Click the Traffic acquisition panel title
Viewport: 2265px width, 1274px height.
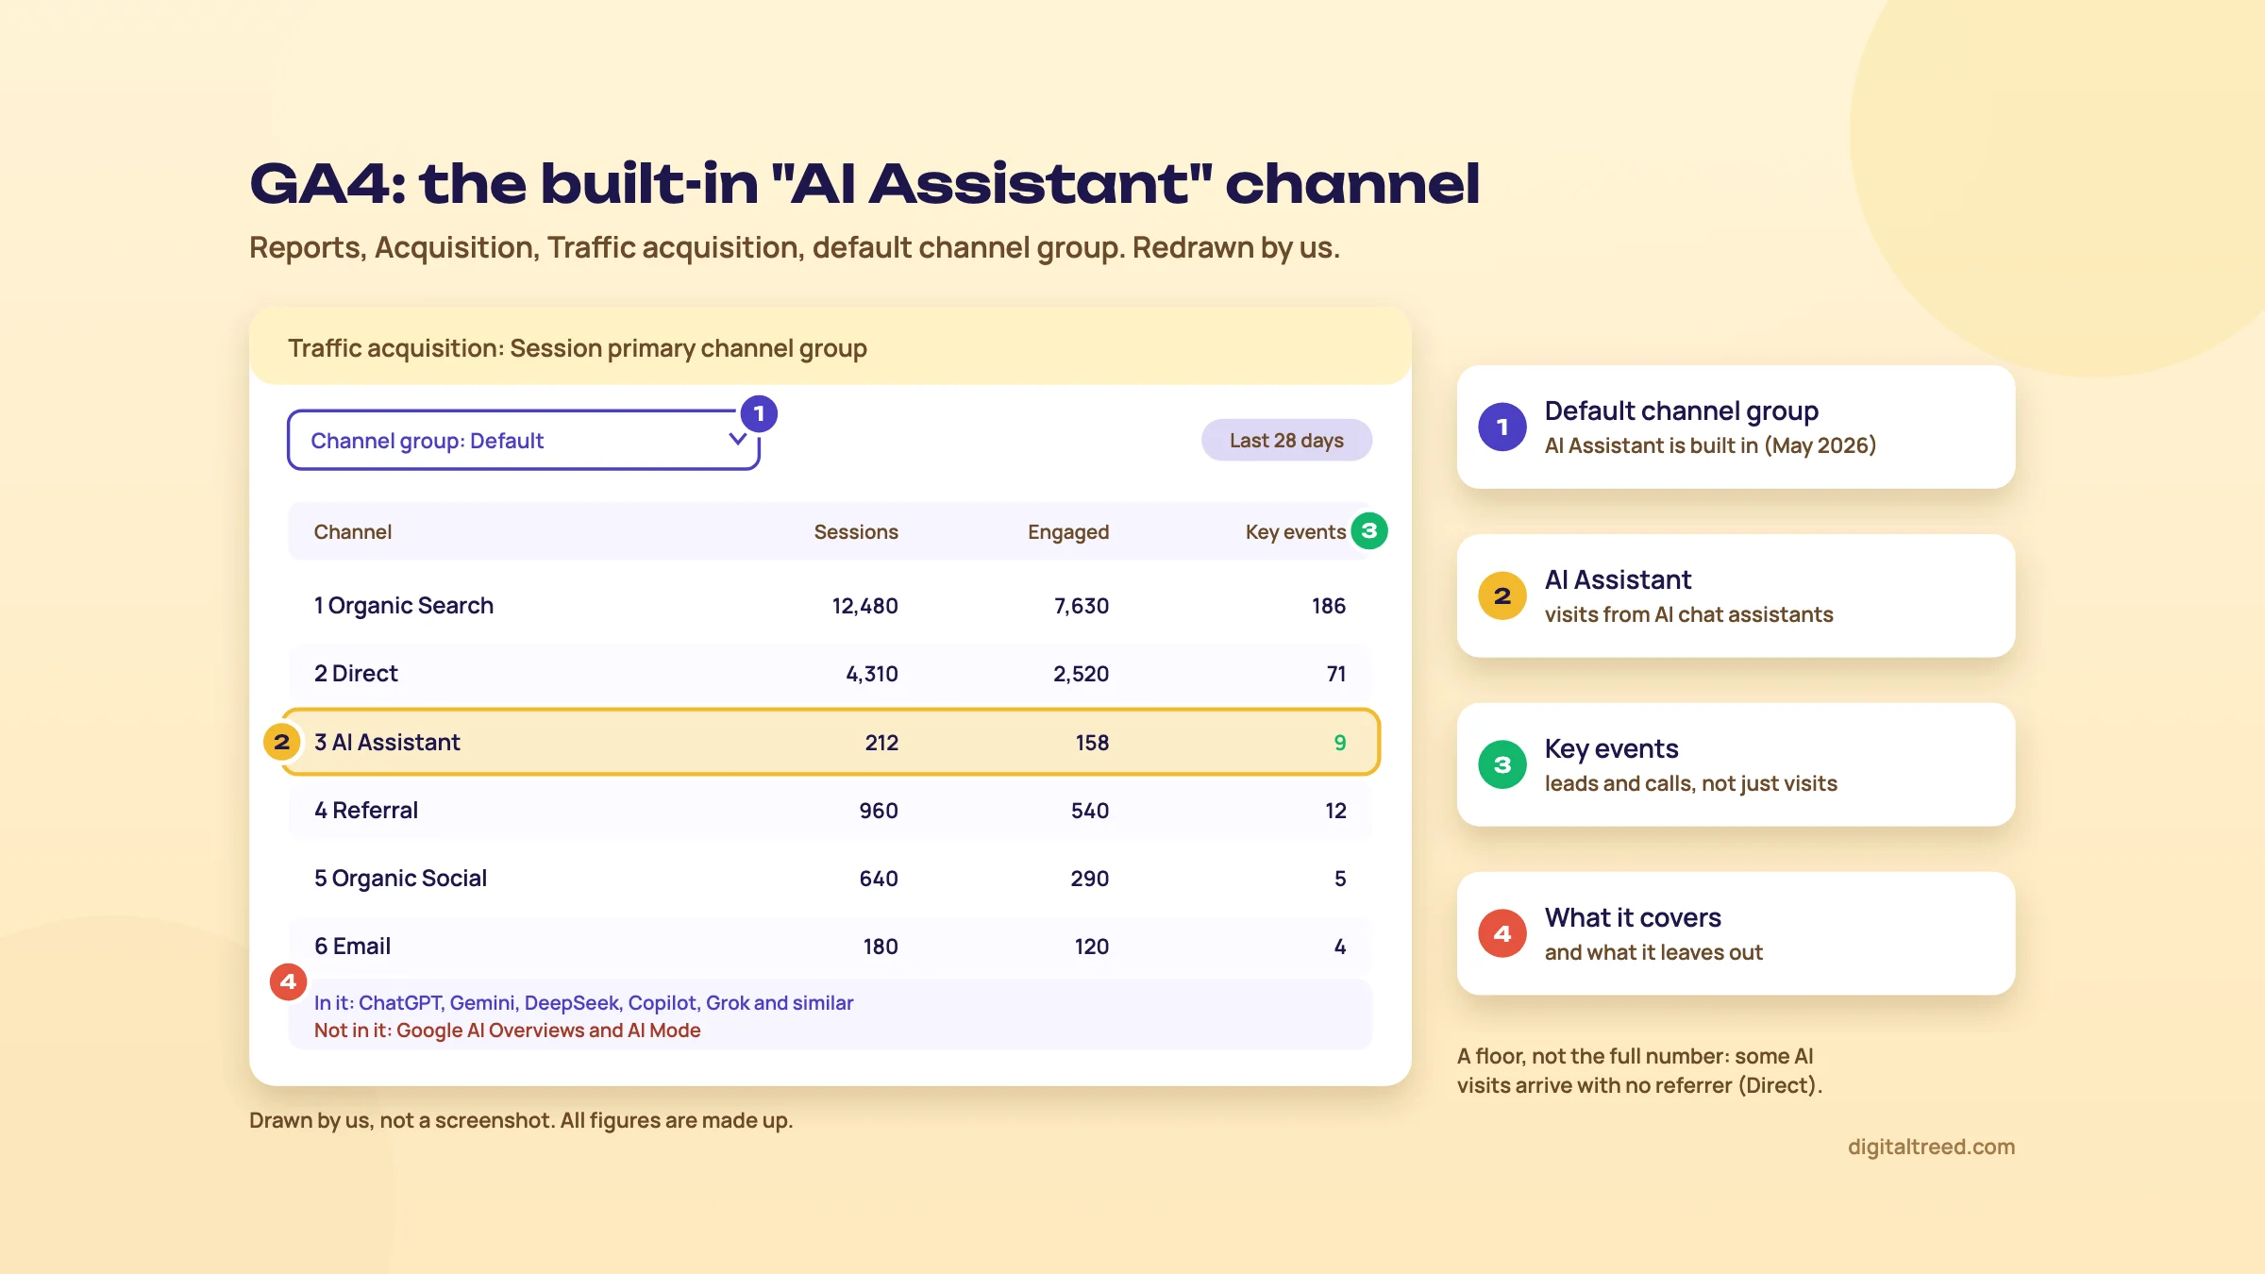577,348
